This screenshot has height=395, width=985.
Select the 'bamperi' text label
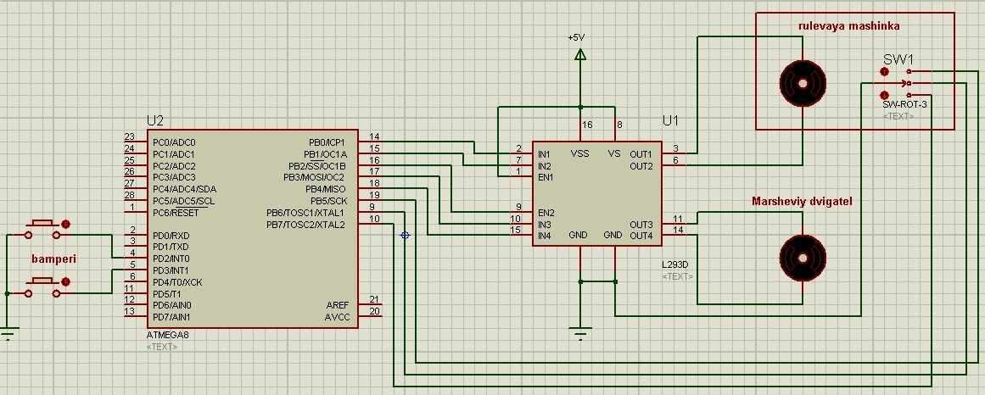53,259
